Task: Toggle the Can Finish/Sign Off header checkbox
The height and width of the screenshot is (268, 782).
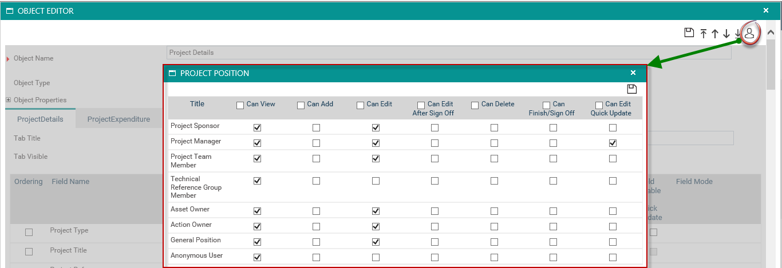Action: pos(546,105)
